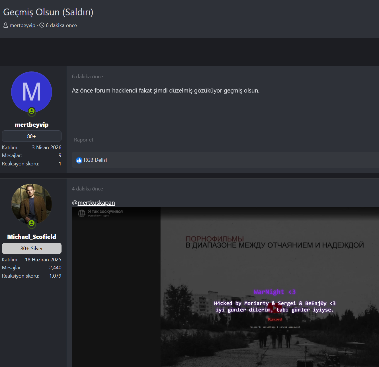This screenshot has width=379, height=367.
Task: Select 'Mesajlar:' label under mertbeyvip
Action: click(12, 155)
